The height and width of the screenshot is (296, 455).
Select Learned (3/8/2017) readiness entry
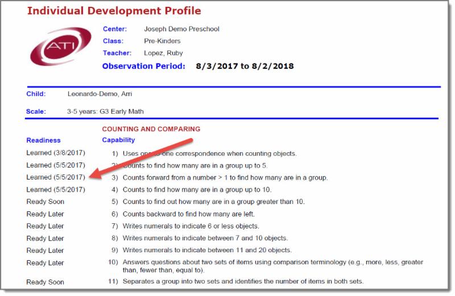coord(56,153)
